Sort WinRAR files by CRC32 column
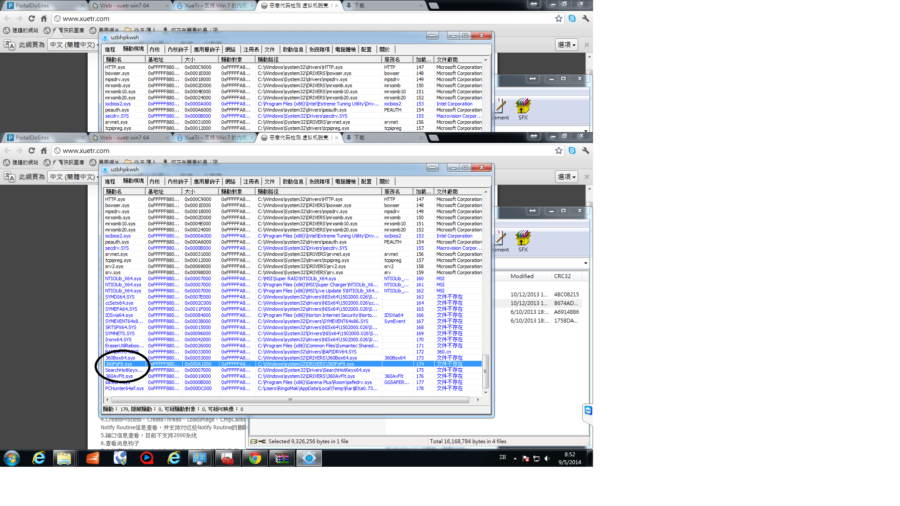Screen dimensions: 900x506 562,276
